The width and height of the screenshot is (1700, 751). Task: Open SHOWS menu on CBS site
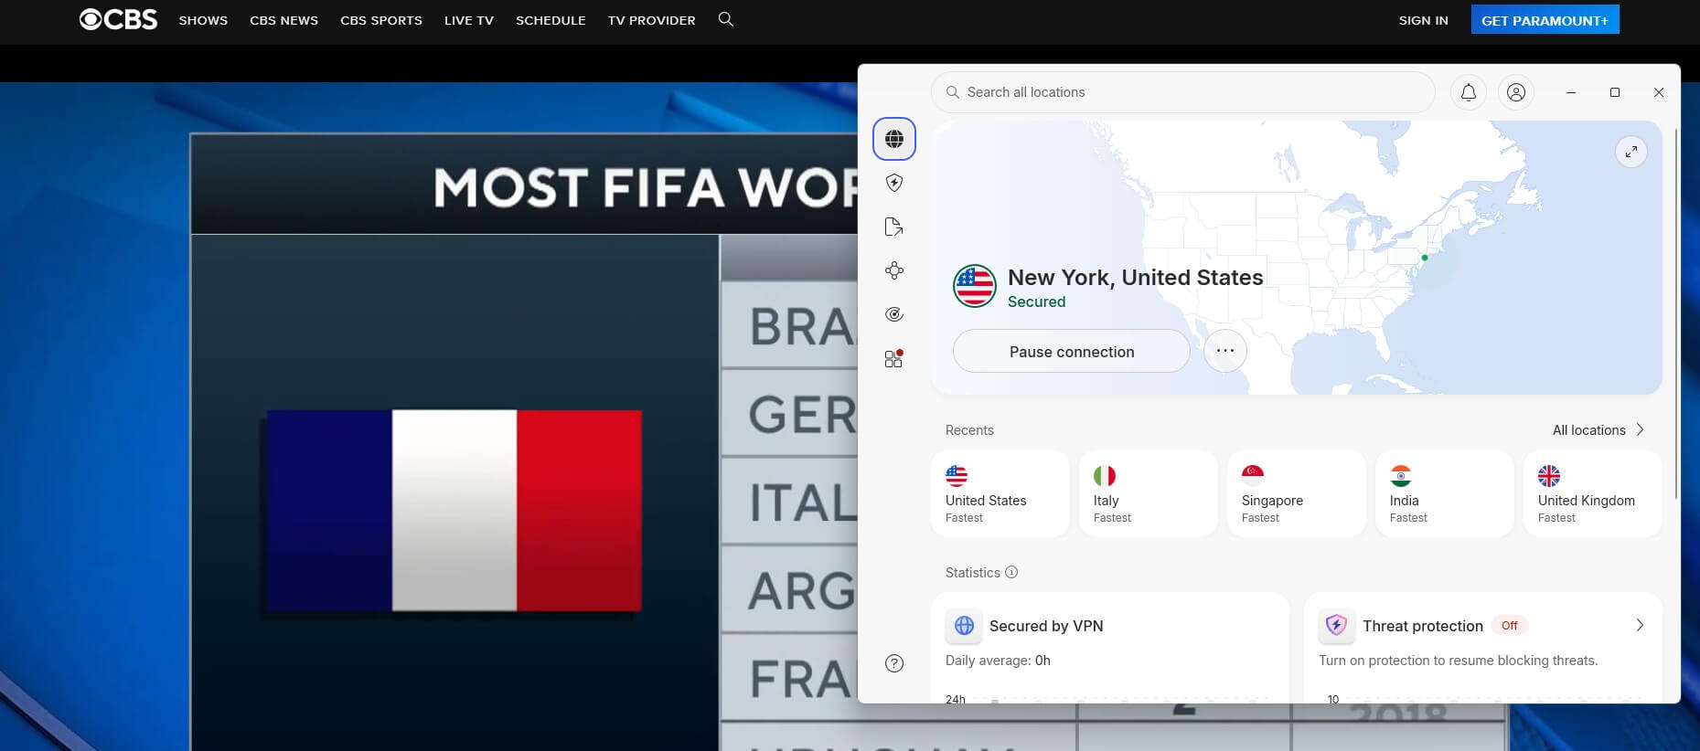point(203,20)
